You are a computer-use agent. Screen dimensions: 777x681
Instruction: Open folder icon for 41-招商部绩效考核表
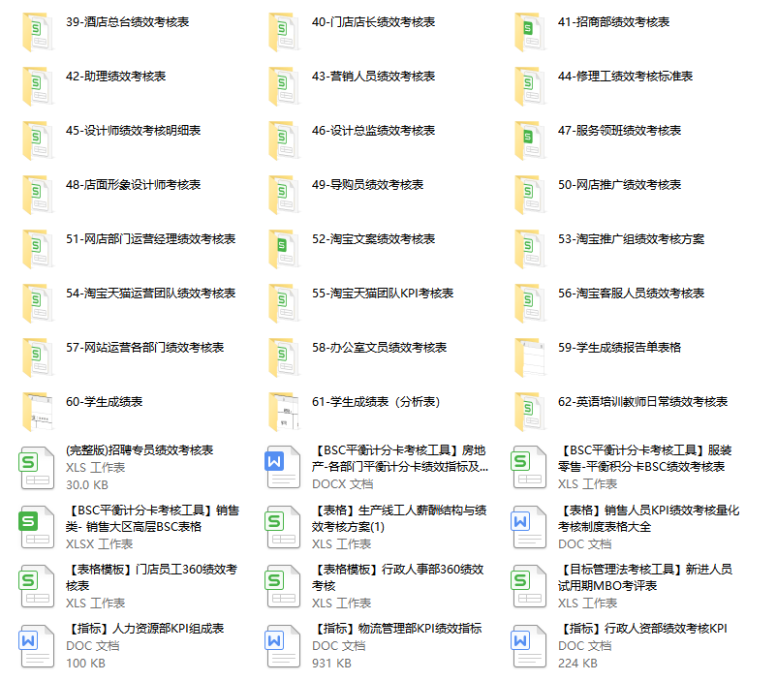[530, 32]
